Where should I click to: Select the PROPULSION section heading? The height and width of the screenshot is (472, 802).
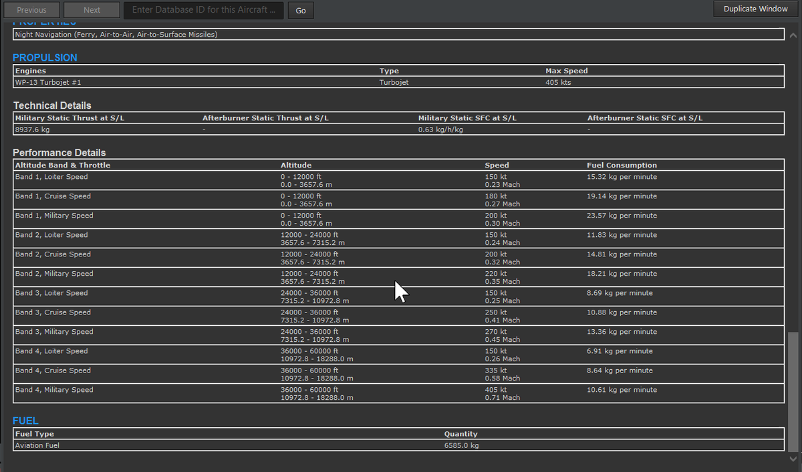(45, 57)
